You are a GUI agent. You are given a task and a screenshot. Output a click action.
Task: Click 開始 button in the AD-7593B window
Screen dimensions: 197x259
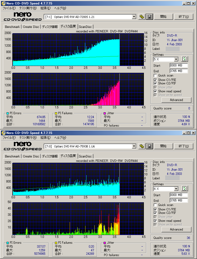coord(163,146)
